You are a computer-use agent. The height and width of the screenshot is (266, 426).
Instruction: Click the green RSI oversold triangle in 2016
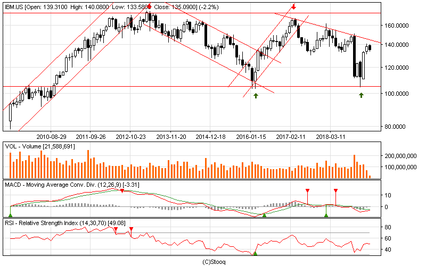pos(255,254)
